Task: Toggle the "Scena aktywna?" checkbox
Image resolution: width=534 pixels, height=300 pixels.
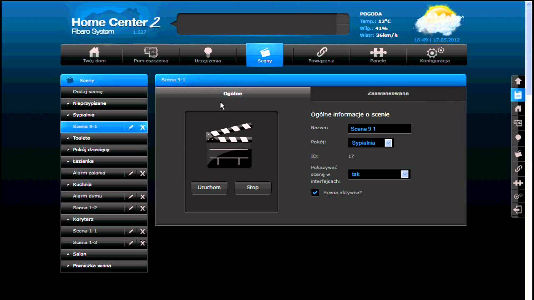Action: pos(315,192)
